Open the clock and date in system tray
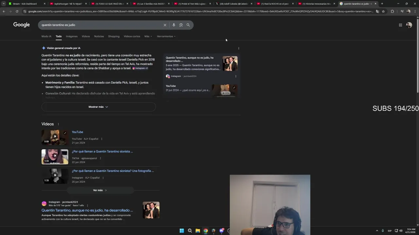The image size is (419, 235). coord(411,231)
